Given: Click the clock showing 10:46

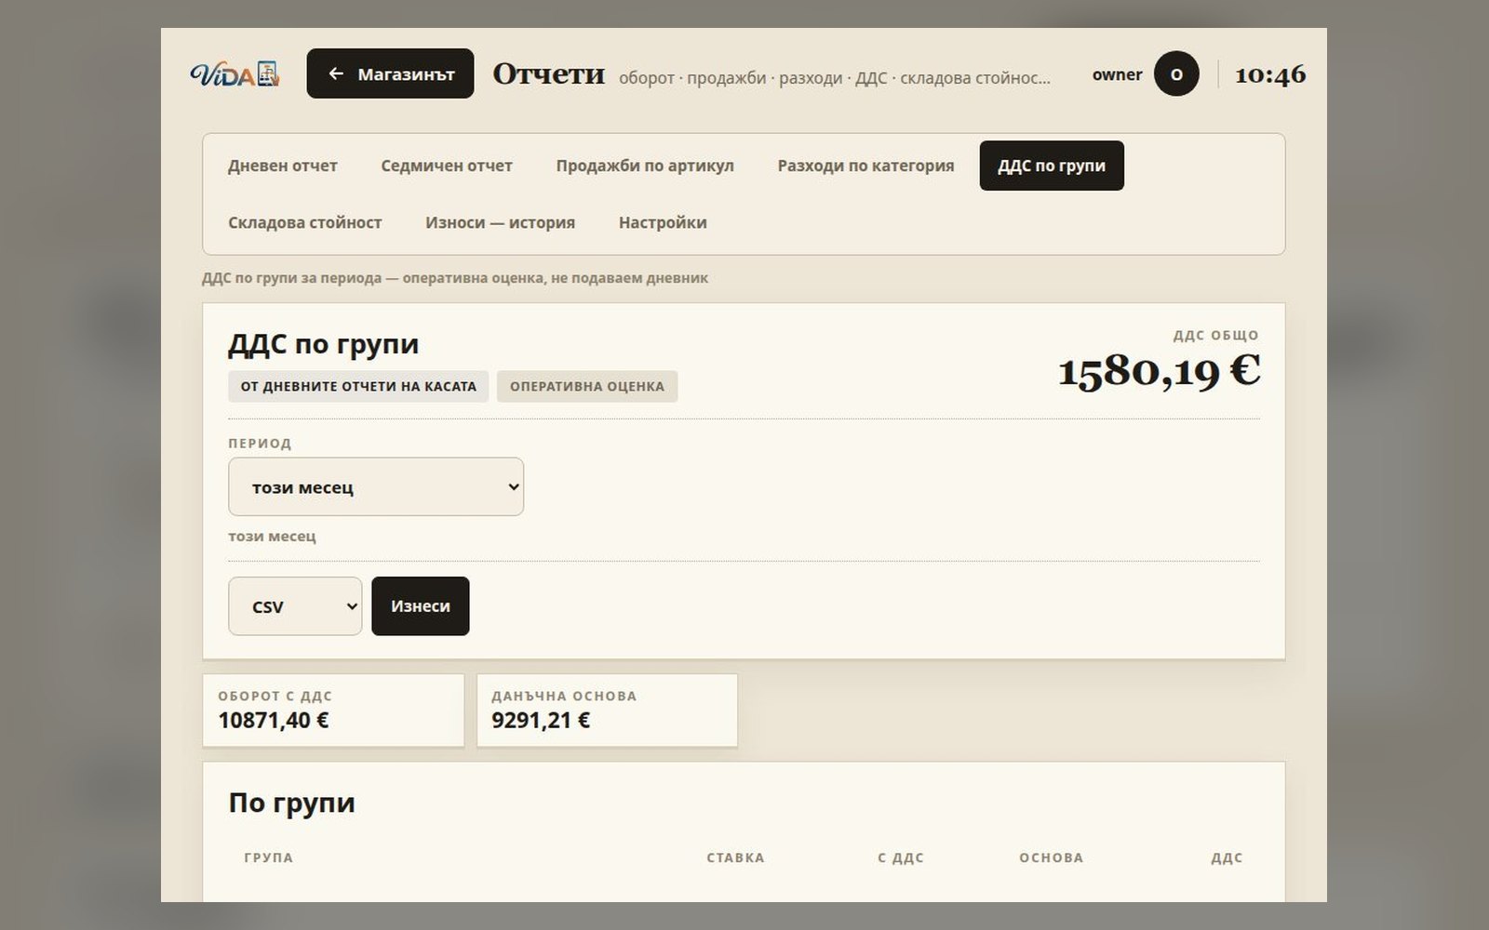Looking at the screenshot, I should [1270, 74].
